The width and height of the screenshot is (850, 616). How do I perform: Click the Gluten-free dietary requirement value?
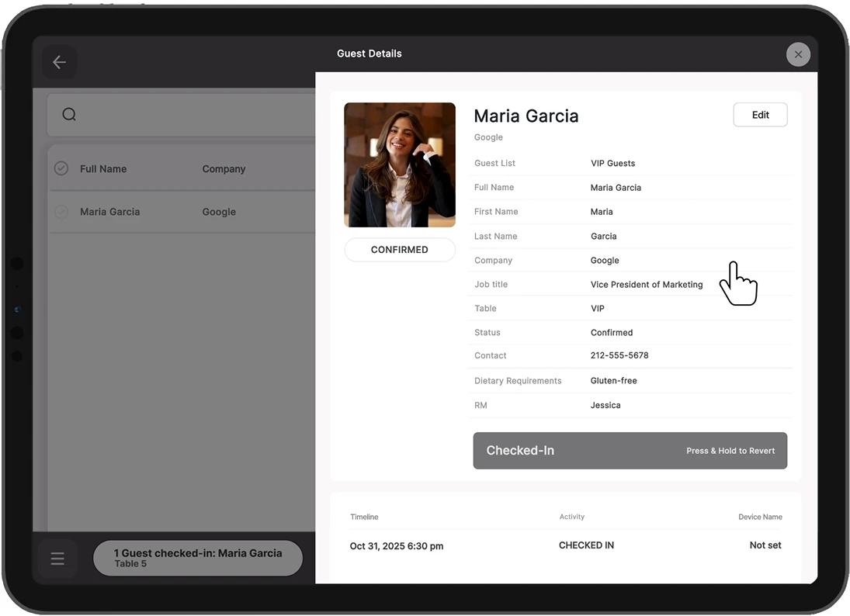613,381
